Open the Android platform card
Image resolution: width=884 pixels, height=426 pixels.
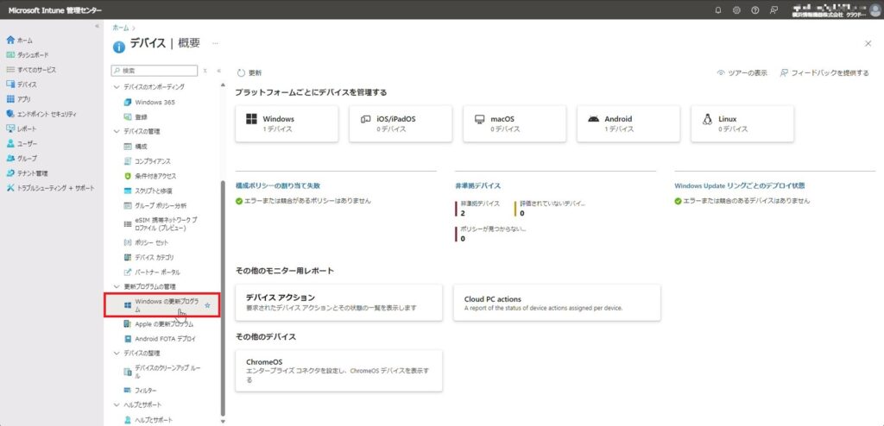point(628,123)
